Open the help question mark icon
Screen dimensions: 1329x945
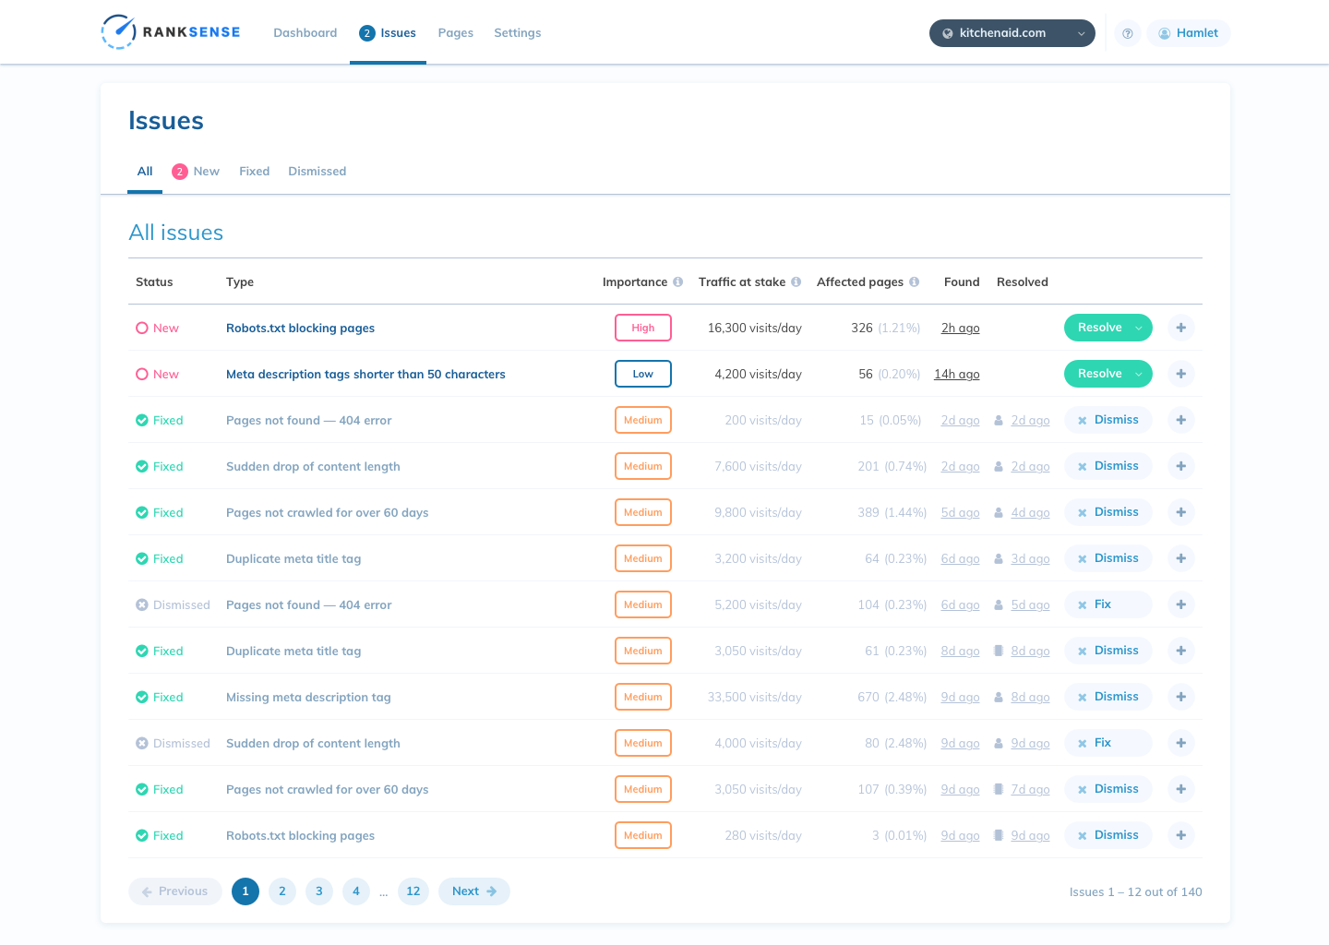[x=1127, y=33]
